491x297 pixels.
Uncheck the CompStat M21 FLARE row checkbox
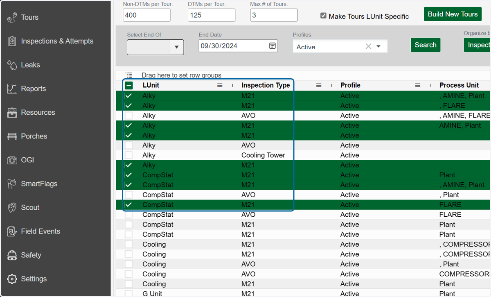129,205
